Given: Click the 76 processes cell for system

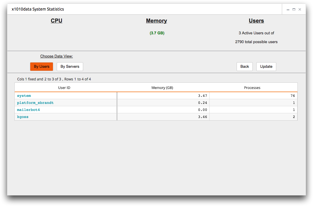Looking at the screenshot, I should tap(253, 96).
